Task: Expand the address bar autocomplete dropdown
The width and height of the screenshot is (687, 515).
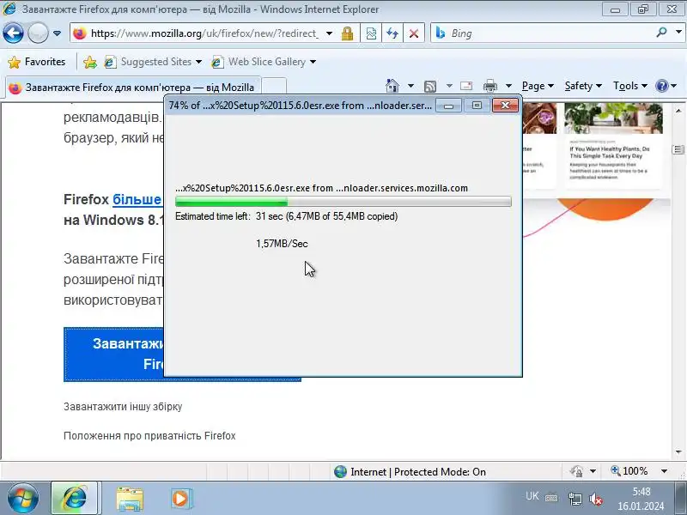Action: [x=329, y=33]
